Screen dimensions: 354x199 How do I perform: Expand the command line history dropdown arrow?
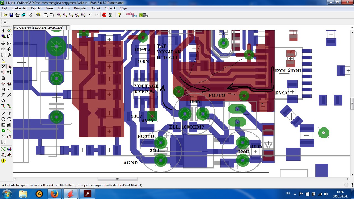(352, 28)
